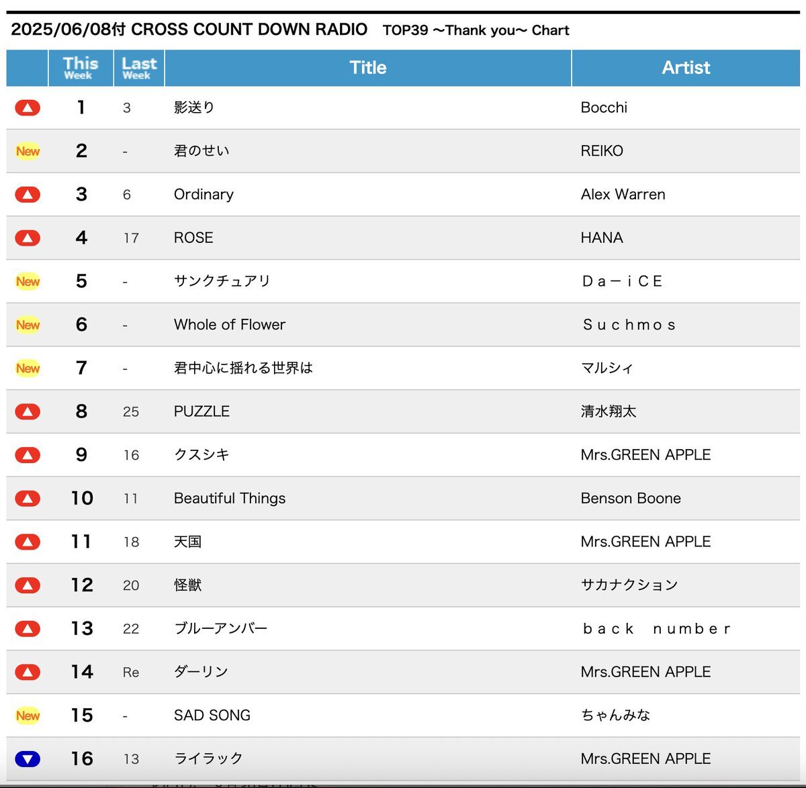The height and width of the screenshot is (788, 806).
Task: Select the song title サンクチュアリ
Action: 222,281
